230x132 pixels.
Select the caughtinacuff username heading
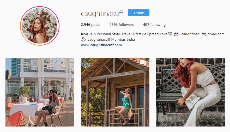(102, 14)
